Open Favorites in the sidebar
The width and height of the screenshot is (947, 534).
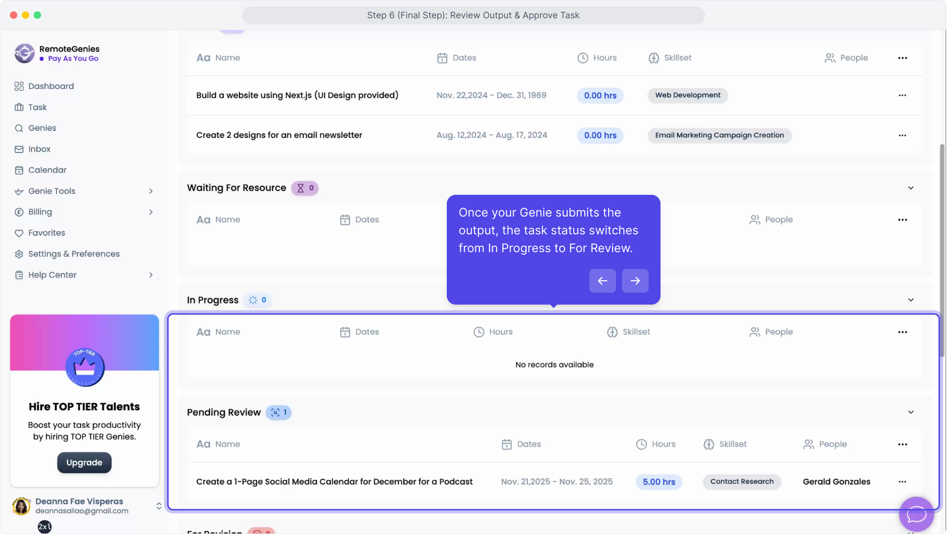(x=40, y=233)
